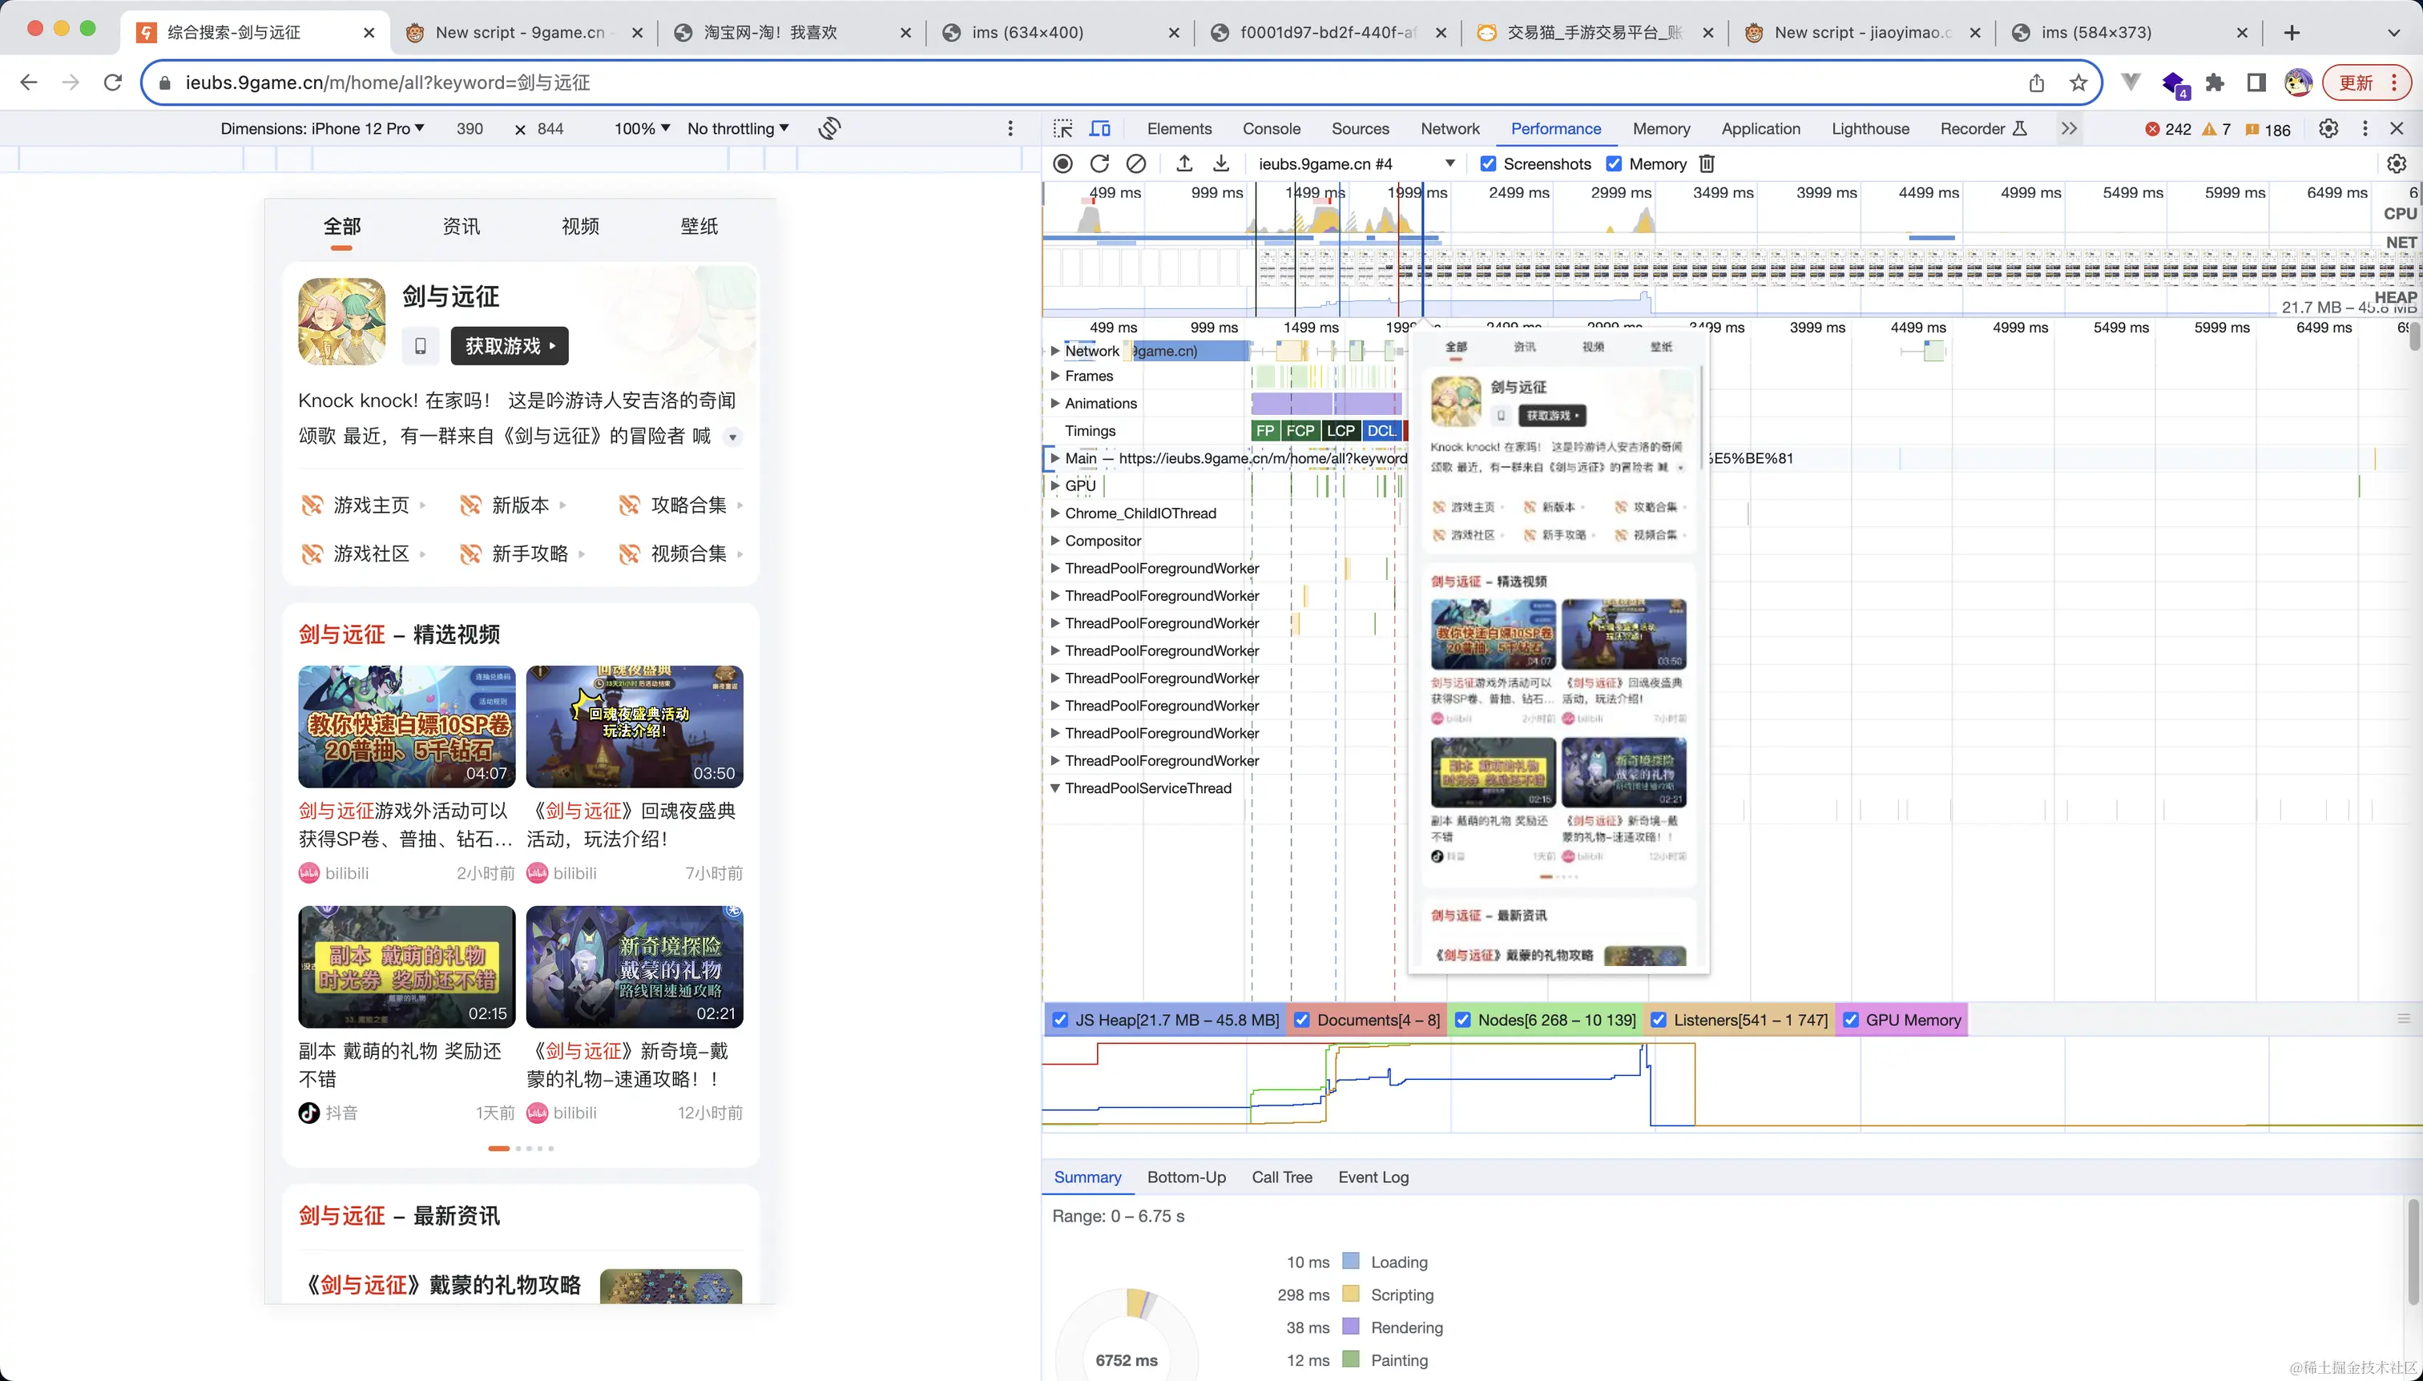Toggle device toolbar icon in DevTools
The width and height of the screenshot is (2423, 1381).
(x=1099, y=129)
